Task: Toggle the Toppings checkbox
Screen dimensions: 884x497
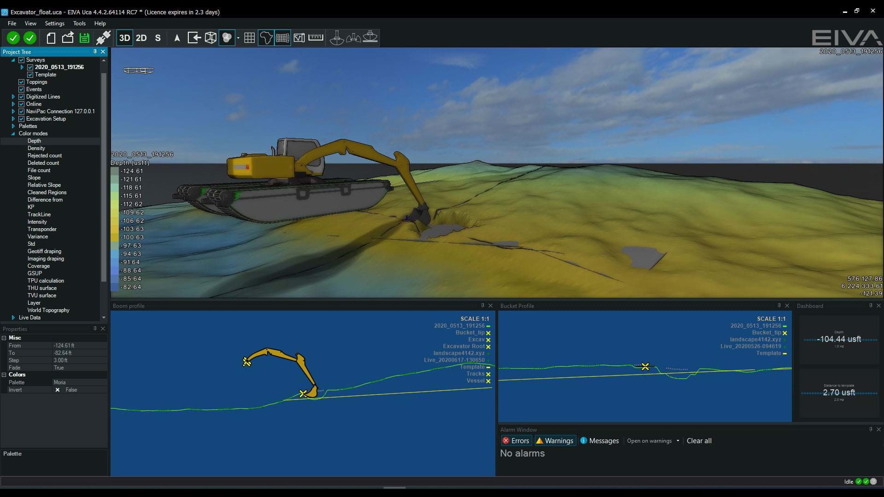Action: (x=21, y=82)
